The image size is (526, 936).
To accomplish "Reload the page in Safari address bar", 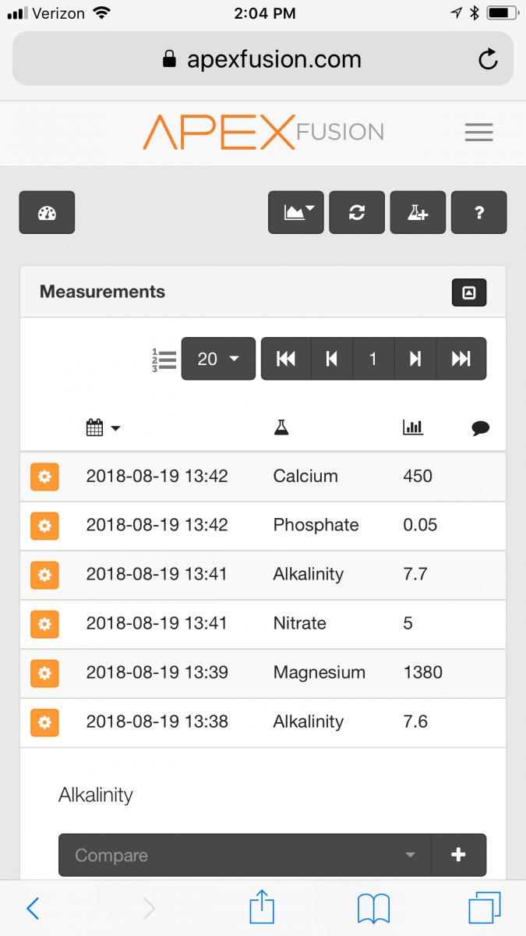I will 488,59.
